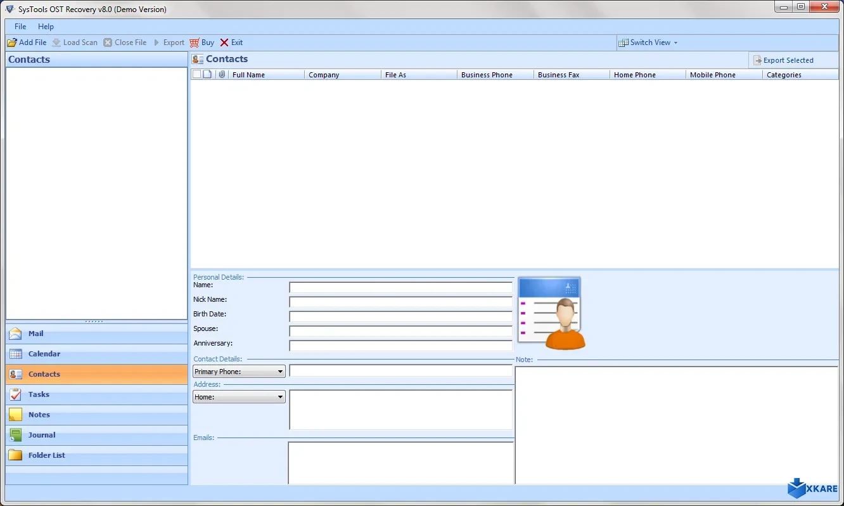
Task: Focus the Spouse input field
Action: (x=400, y=331)
